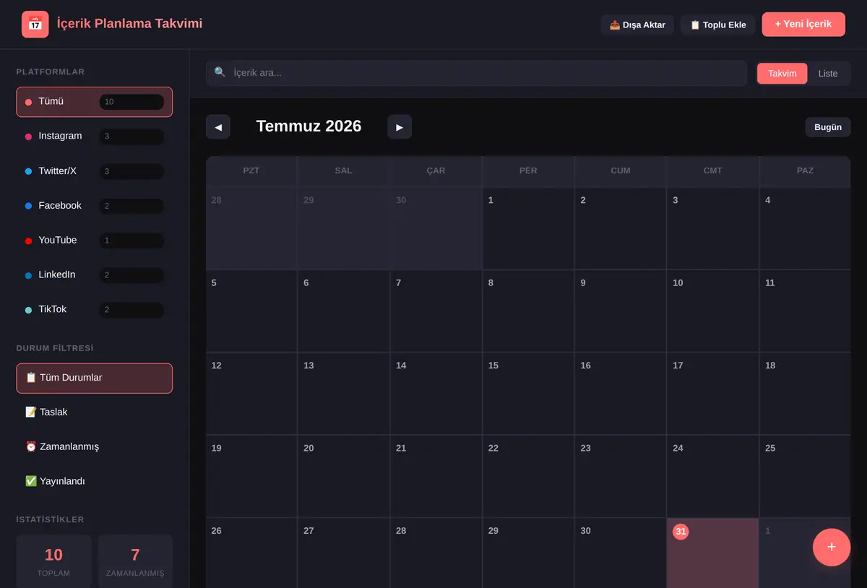Filter by Facebook platform
Image resolution: width=867 pixels, height=588 pixels.
(x=95, y=206)
